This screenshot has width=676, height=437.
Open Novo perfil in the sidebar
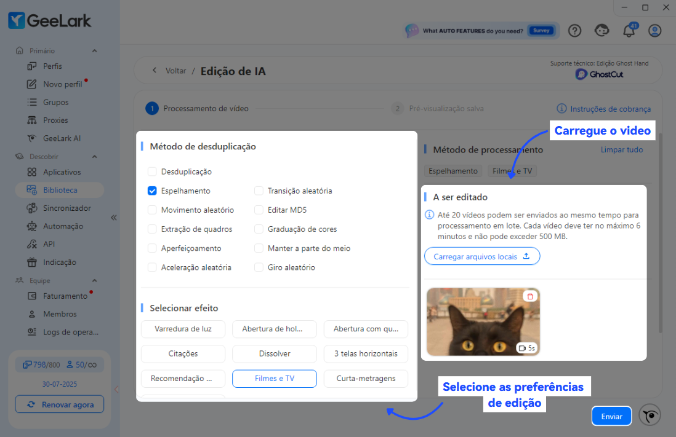(63, 84)
